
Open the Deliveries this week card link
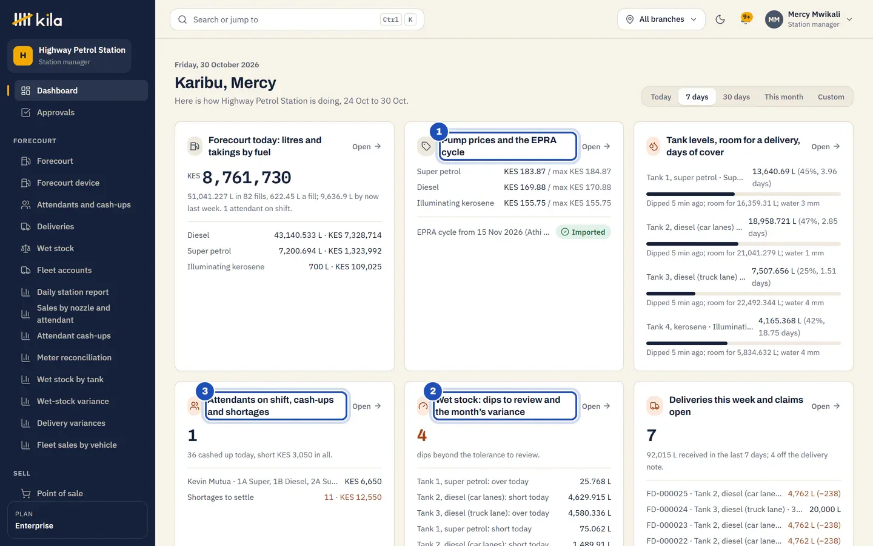pyautogui.click(x=826, y=406)
